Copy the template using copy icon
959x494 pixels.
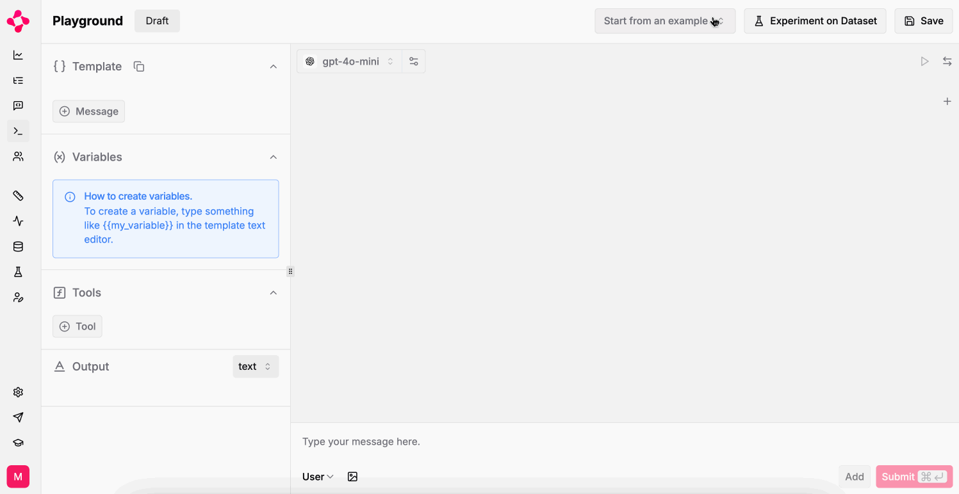[x=139, y=67]
